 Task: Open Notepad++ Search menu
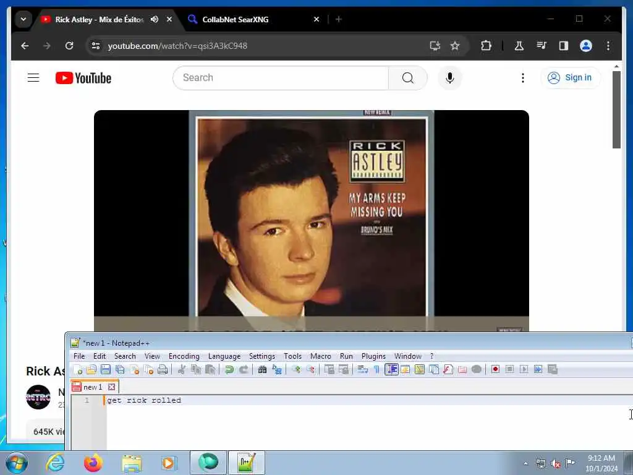[125, 356]
